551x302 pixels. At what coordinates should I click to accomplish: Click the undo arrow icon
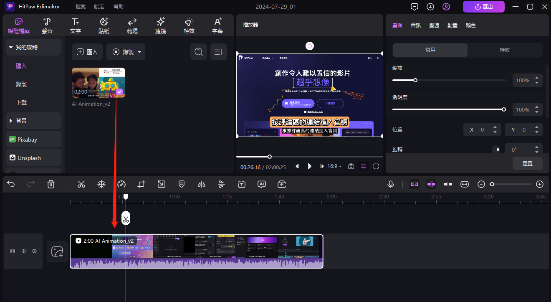[11, 184]
